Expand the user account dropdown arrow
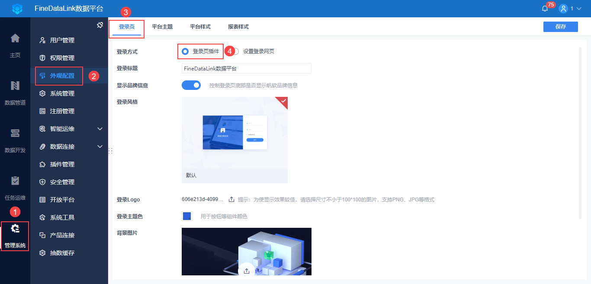This screenshot has width=591, height=284. coord(579,9)
